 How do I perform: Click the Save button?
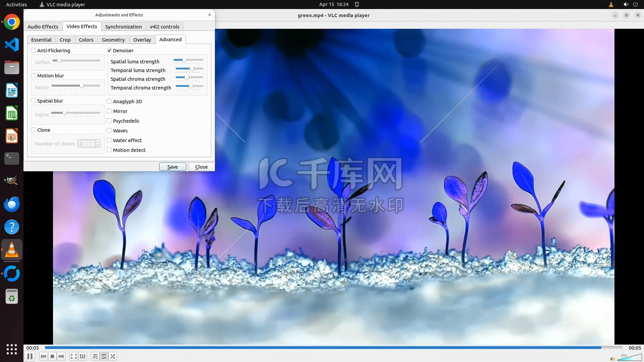pos(172,167)
